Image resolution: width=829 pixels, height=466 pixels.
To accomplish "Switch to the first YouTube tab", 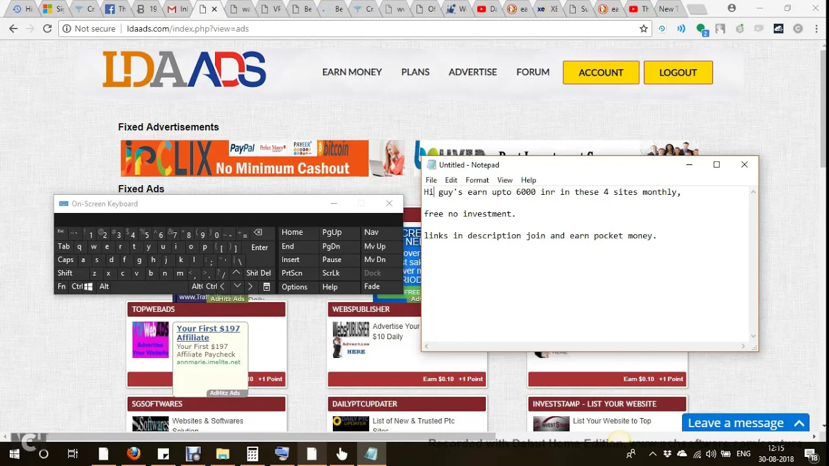I will click(x=487, y=9).
